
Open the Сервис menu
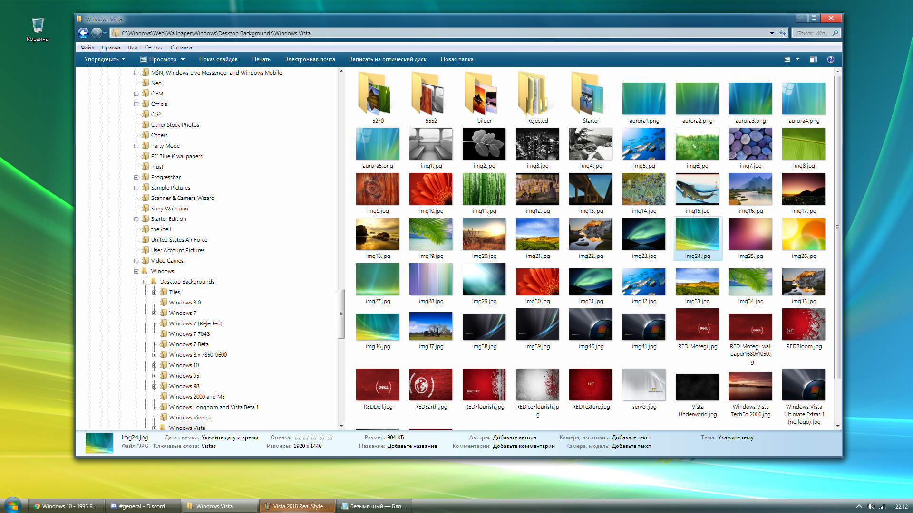154,47
